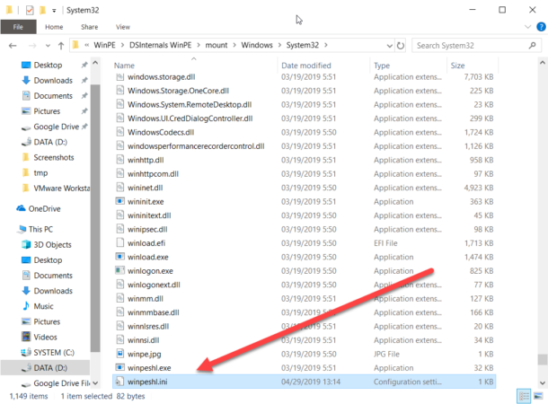Open the View ribbon tab

click(x=123, y=27)
